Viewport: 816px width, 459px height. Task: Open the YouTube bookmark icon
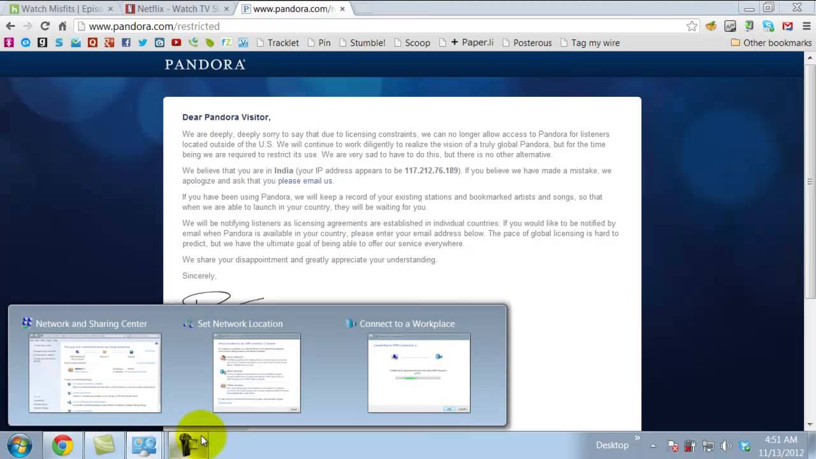coord(176,43)
